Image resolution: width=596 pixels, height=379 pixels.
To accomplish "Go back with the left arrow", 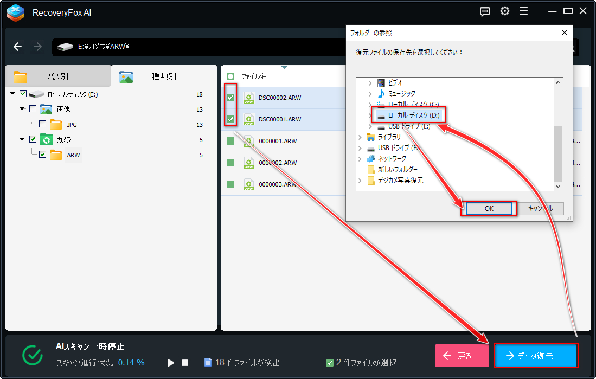I will click(x=17, y=47).
